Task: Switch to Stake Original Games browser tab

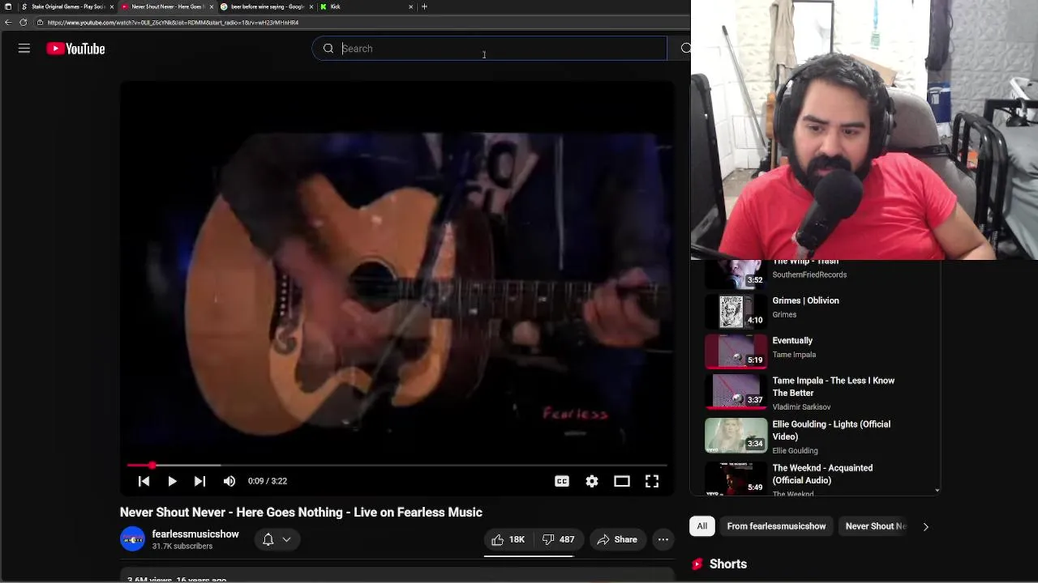Action: (66, 6)
